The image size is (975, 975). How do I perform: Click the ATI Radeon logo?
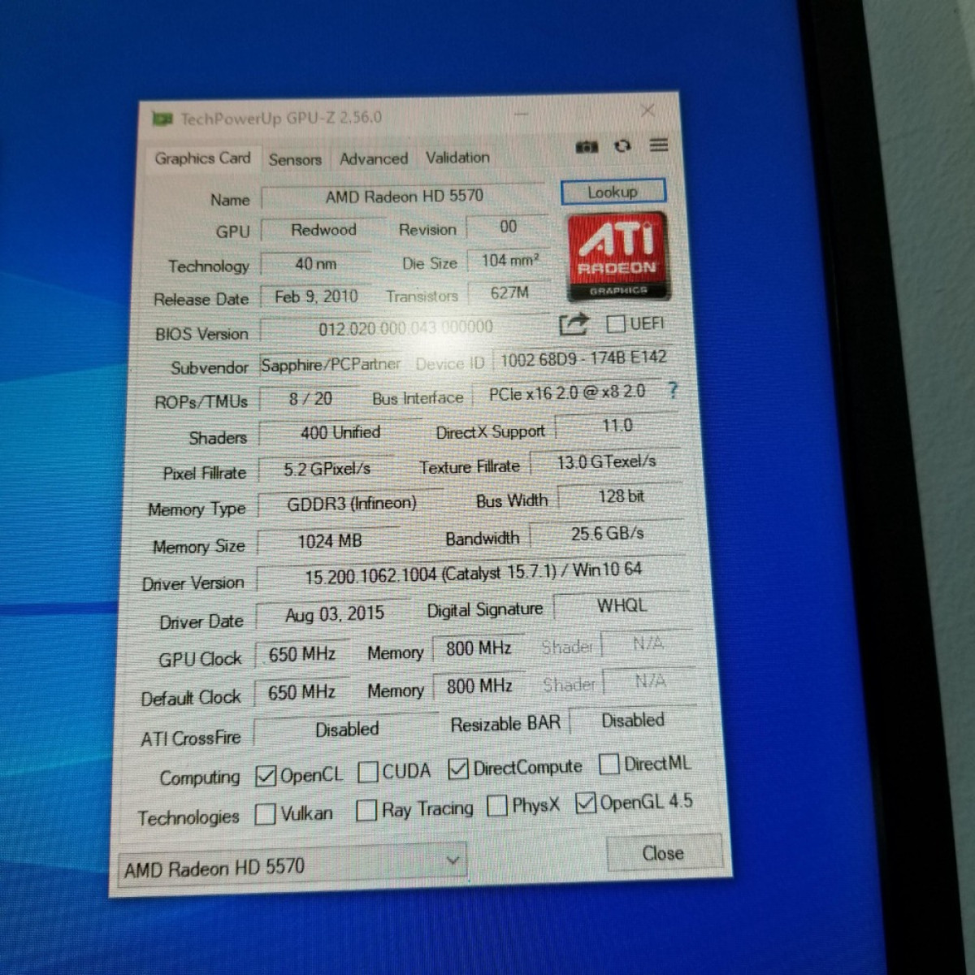click(618, 257)
